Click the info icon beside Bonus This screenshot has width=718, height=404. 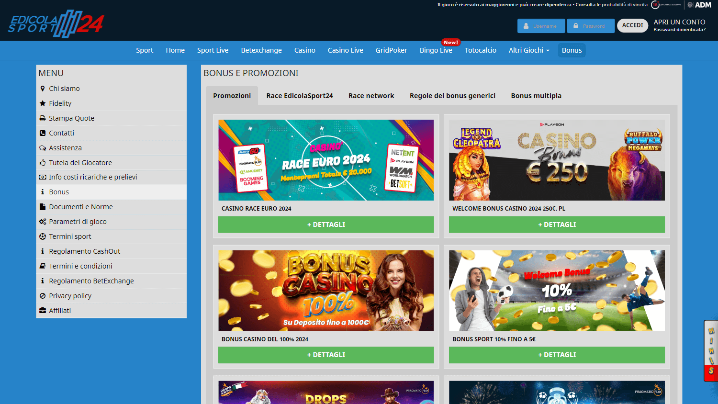point(43,192)
